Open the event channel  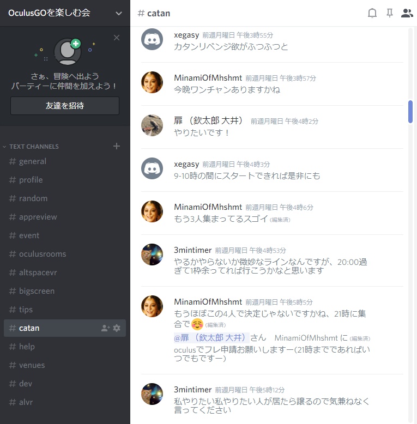[x=65, y=235]
